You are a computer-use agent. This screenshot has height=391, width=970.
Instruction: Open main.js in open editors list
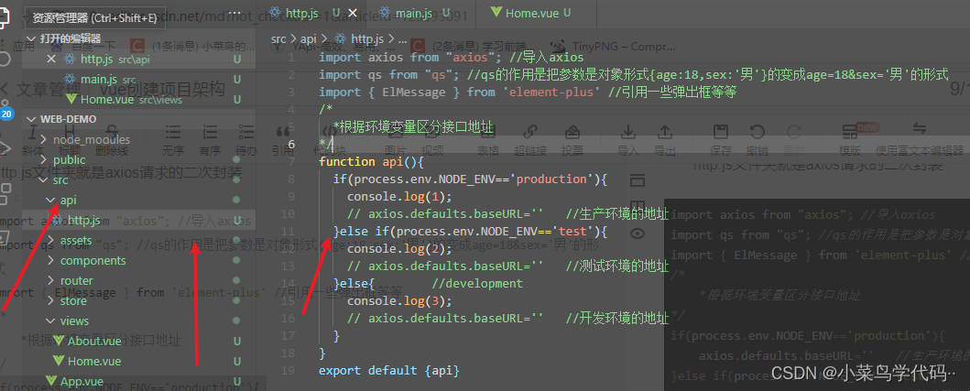[138, 79]
